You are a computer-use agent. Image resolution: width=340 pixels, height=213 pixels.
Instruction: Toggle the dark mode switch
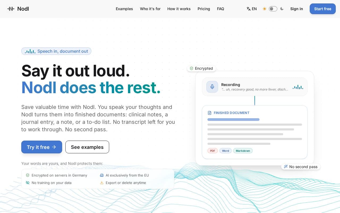273,9
